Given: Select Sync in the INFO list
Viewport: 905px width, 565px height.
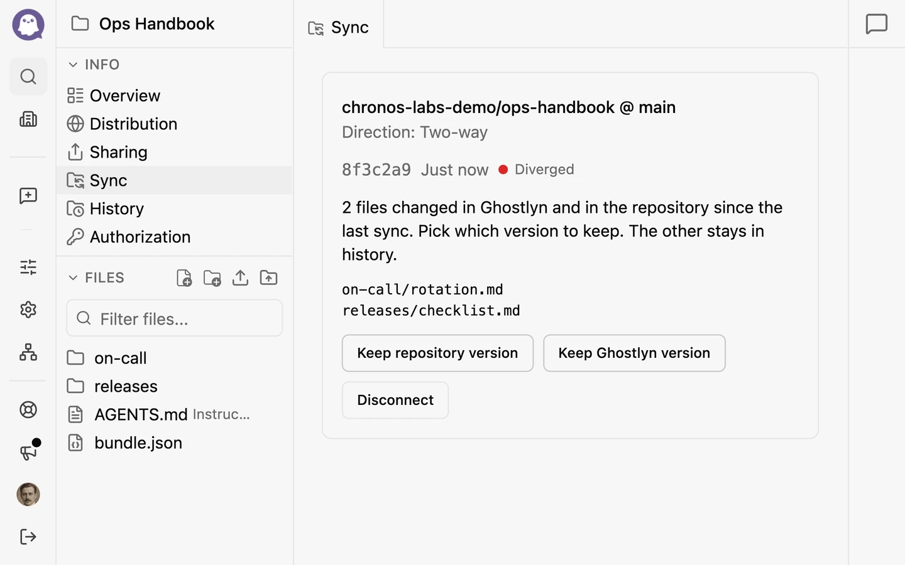Looking at the screenshot, I should coord(175,180).
